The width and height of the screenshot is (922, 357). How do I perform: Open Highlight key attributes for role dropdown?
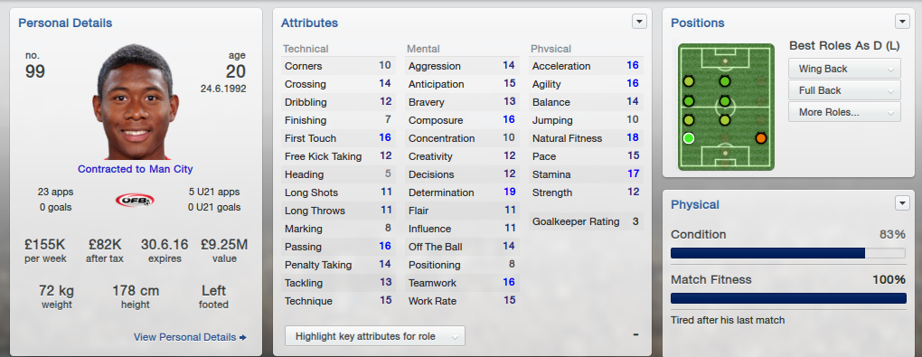[x=374, y=336]
